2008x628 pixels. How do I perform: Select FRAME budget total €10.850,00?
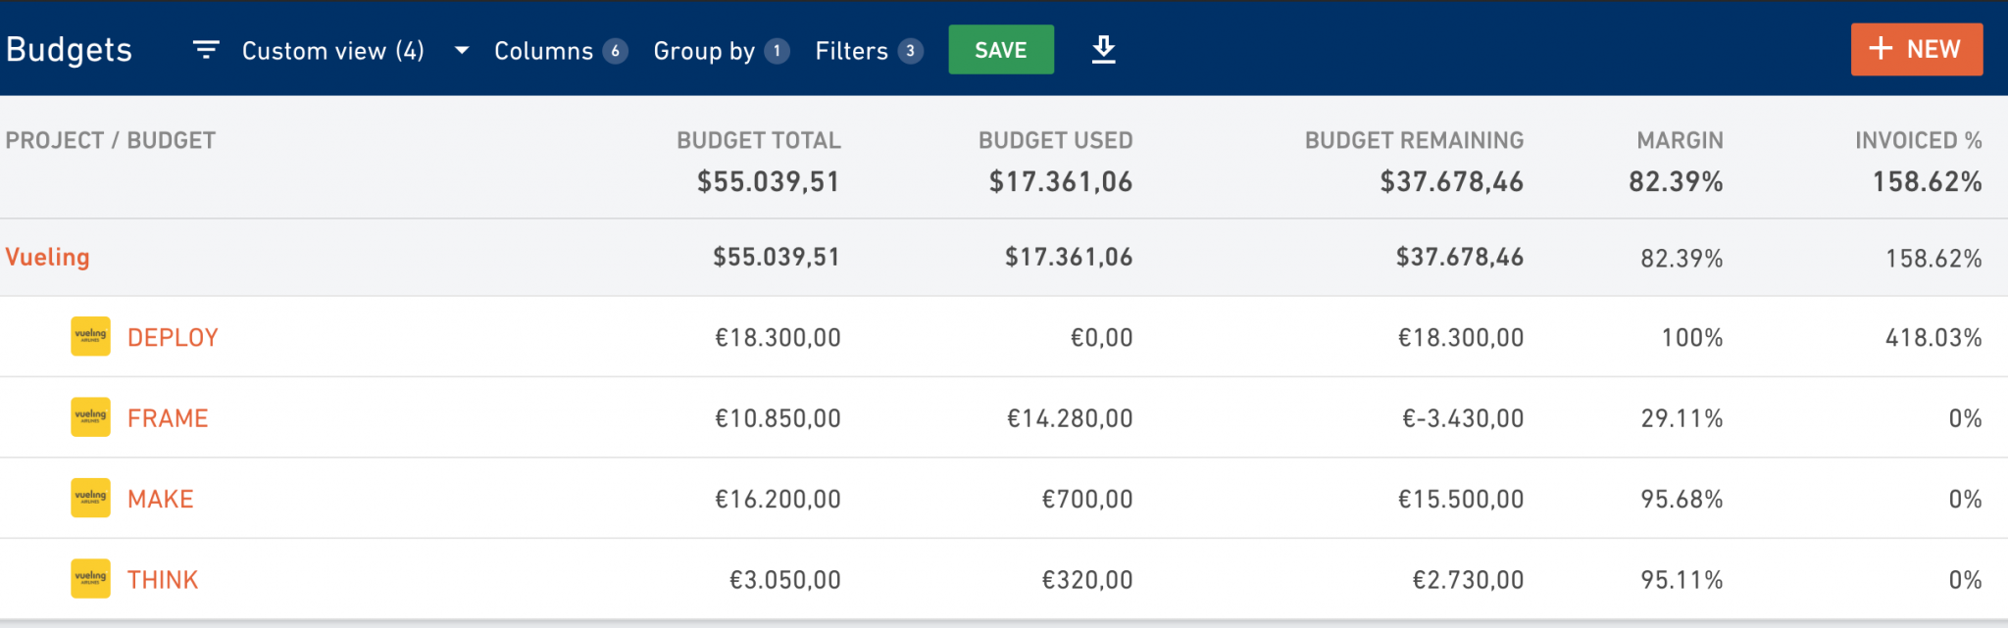[778, 418]
